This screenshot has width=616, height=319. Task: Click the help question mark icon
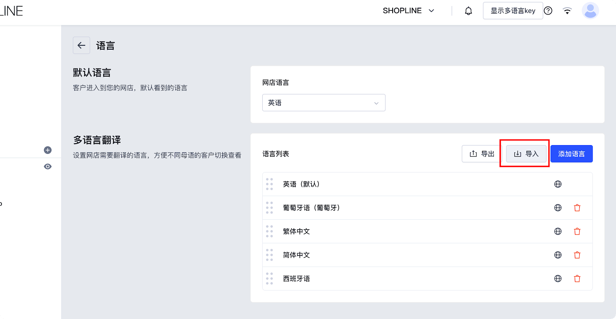[548, 11]
